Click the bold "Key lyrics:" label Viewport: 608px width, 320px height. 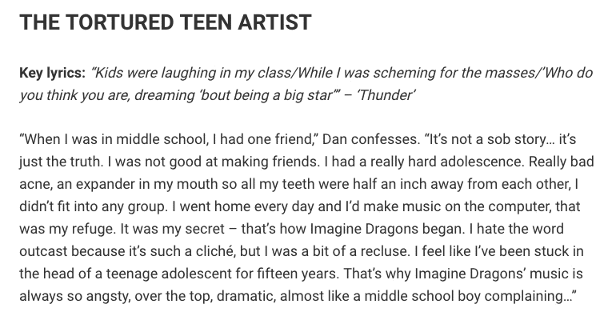tap(52, 73)
